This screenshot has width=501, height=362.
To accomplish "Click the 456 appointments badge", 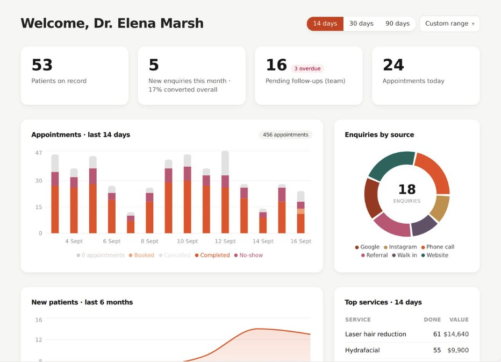I will point(285,134).
